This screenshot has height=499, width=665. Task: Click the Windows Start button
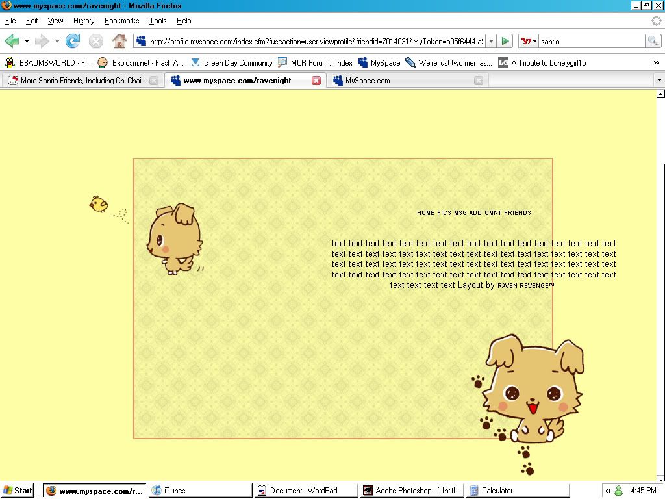pyautogui.click(x=18, y=491)
